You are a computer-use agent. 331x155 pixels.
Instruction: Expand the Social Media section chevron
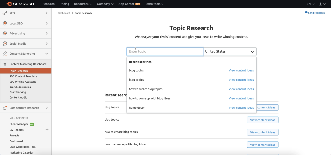click(x=47, y=44)
